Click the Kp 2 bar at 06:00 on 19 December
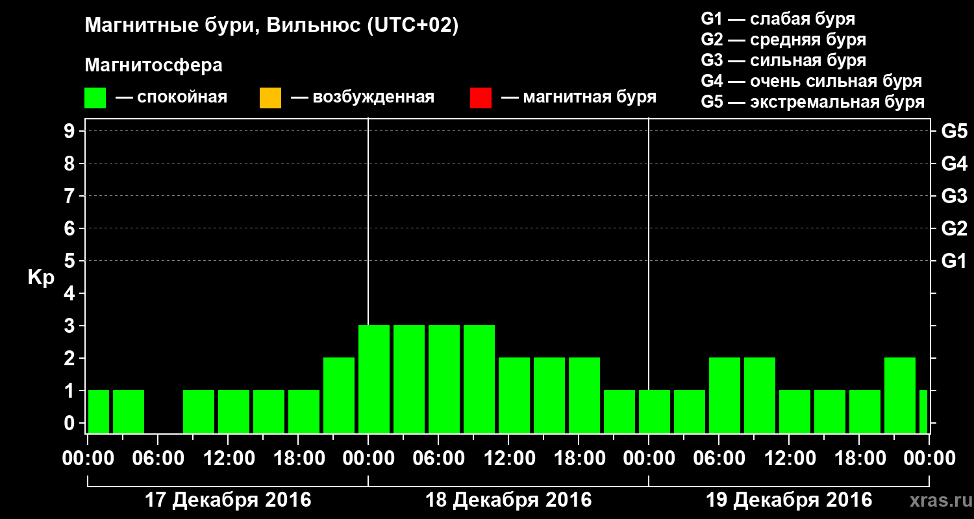The height and width of the screenshot is (519, 974). [725, 395]
